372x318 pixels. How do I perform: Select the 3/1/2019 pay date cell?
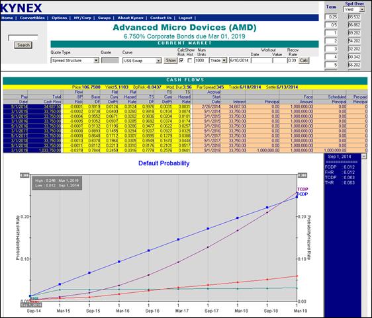point(16,150)
